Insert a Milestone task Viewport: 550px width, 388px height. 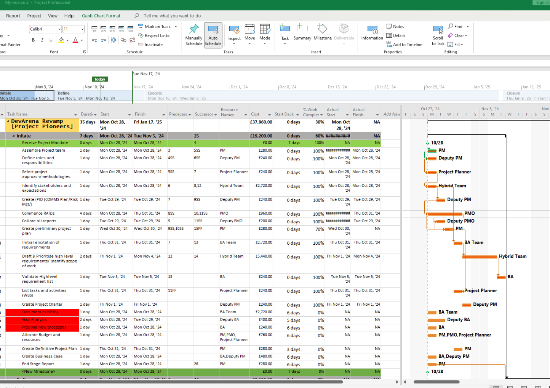pos(322,34)
